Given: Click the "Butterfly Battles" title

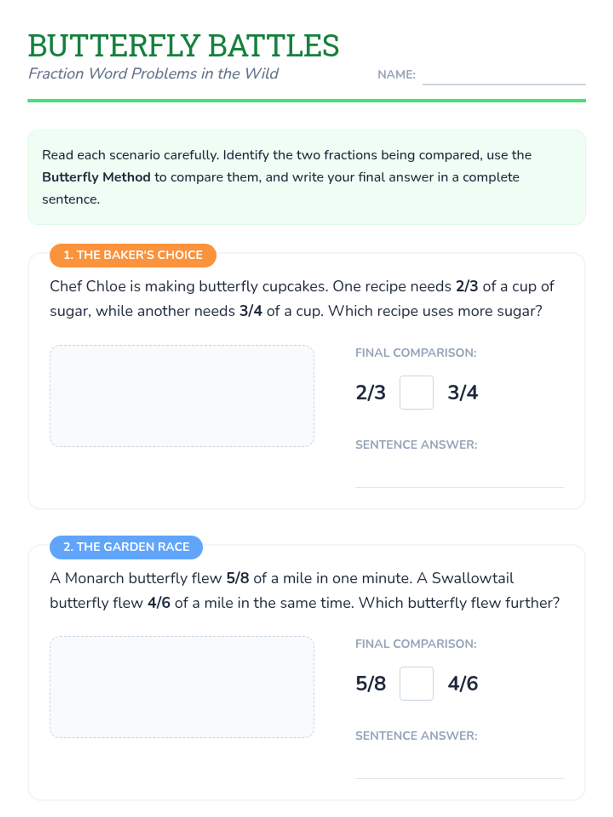Looking at the screenshot, I should [183, 45].
